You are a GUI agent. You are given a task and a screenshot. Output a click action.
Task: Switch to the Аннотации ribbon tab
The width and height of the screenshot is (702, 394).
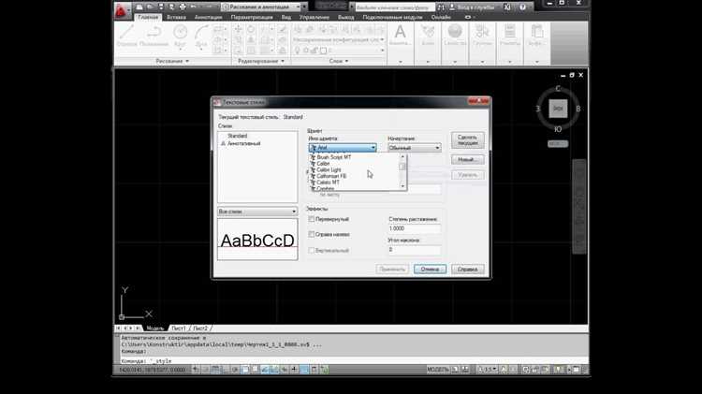pos(208,17)
